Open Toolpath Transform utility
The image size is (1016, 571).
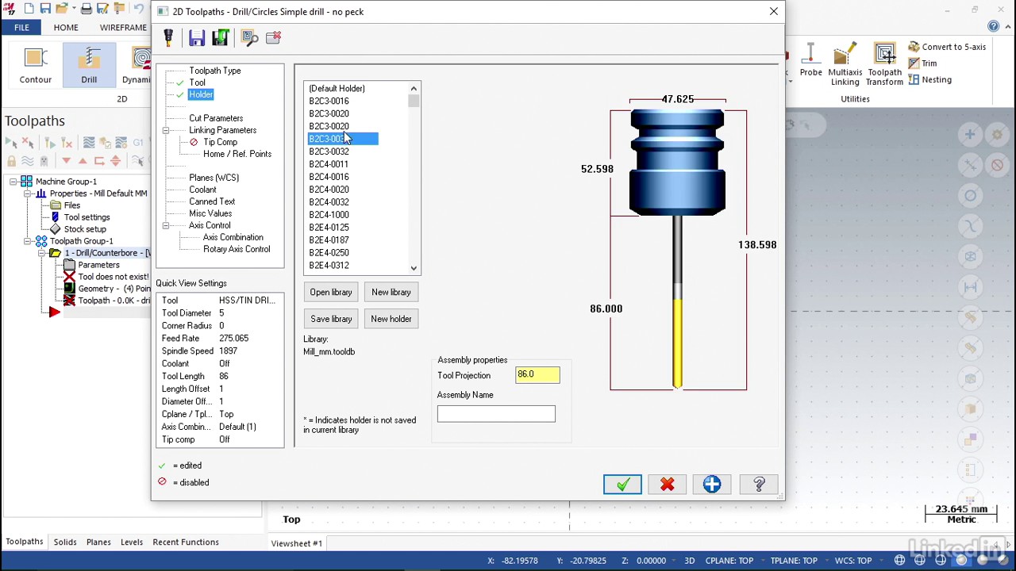[884, 65]
